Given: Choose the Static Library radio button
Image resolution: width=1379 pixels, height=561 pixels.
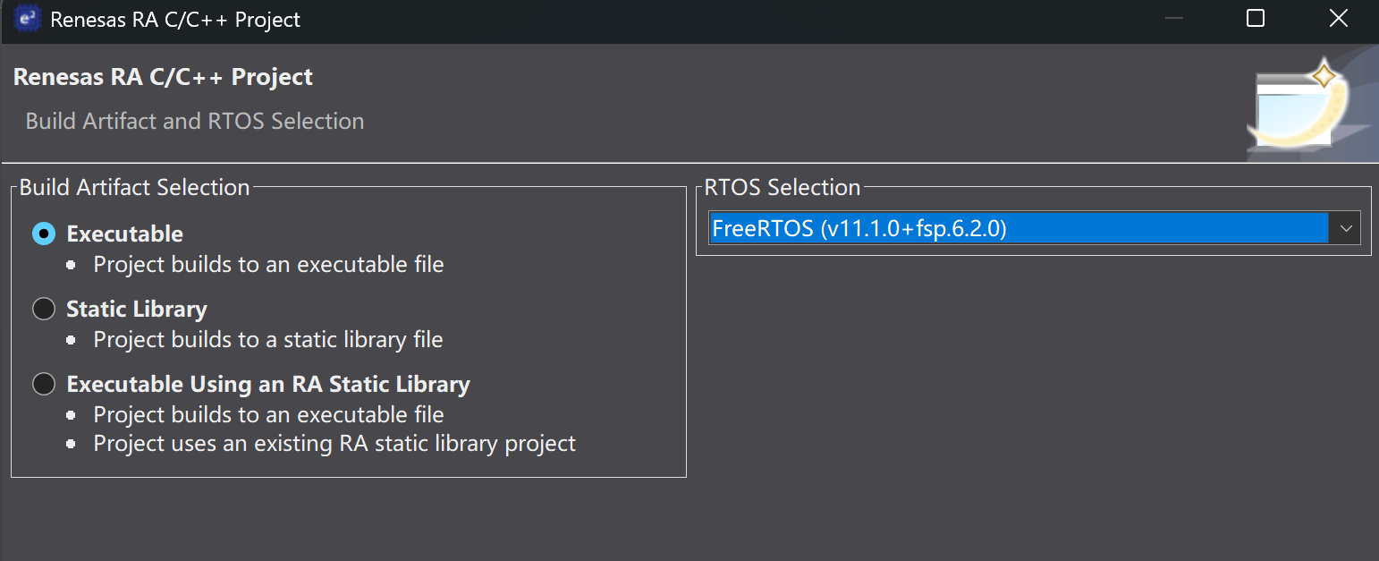Looking at the screenshot, I should coord(44,309).
